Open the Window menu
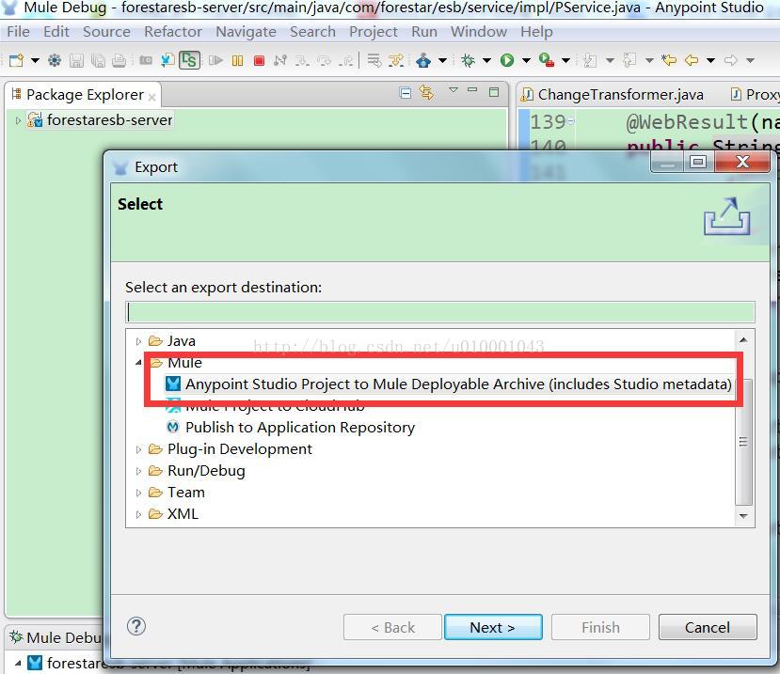This screenshot has width=780, height=674. 479,32
